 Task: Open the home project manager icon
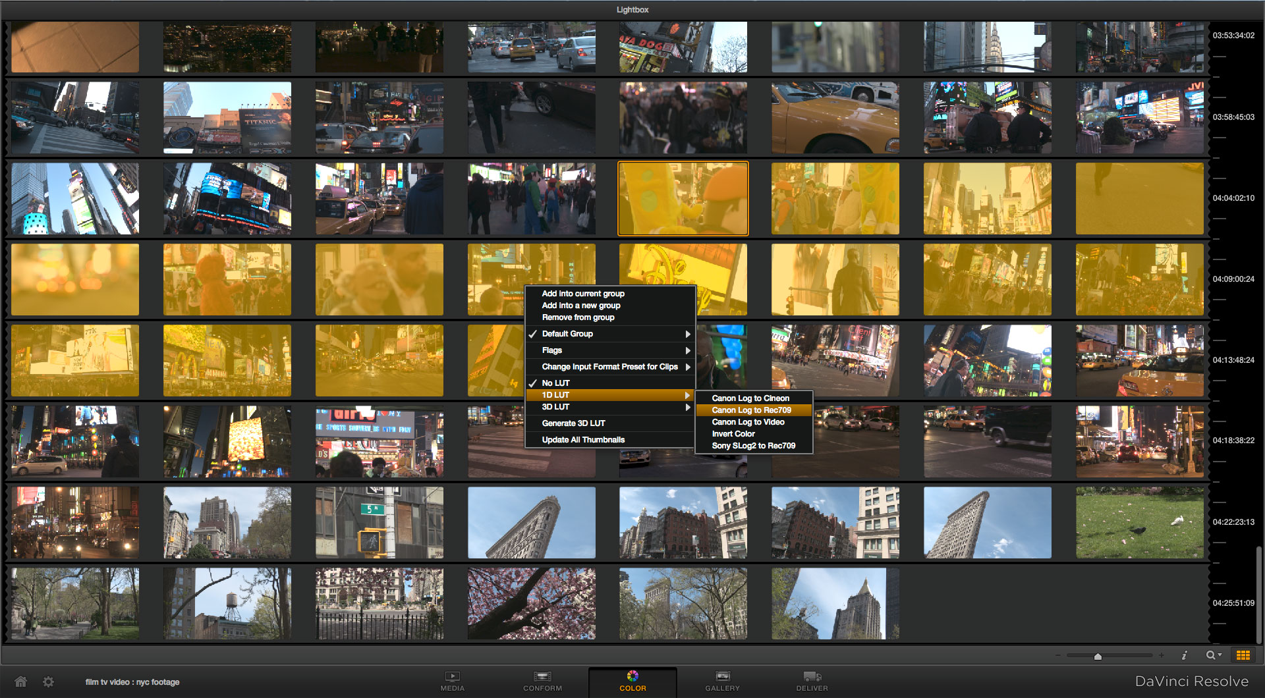click(x=21, y=682)
